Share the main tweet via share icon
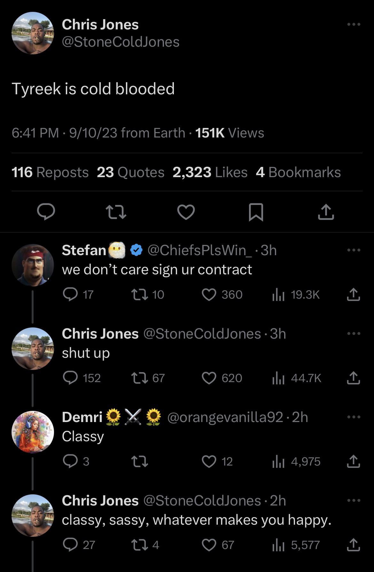Image resolution: width=374 pixels, height=572 pixels. (x=326, y=212)
